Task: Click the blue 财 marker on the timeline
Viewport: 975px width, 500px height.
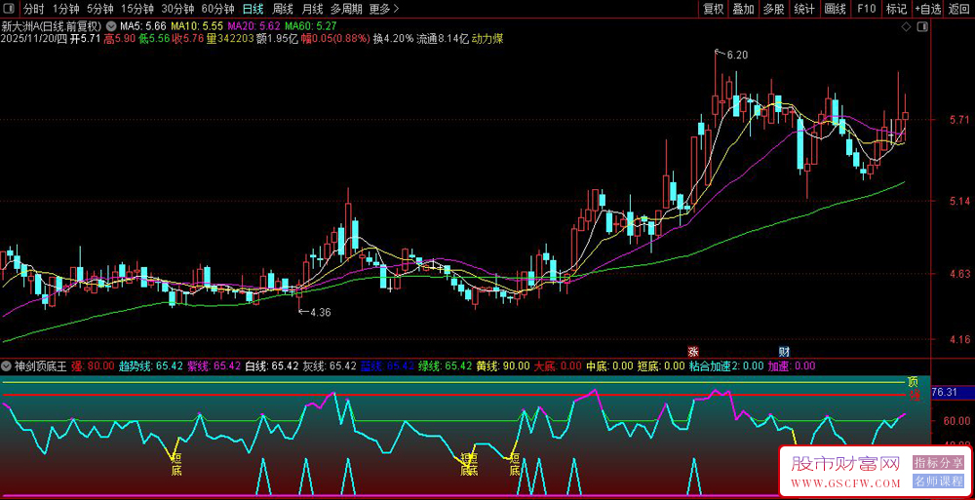Action: point(784,351)
